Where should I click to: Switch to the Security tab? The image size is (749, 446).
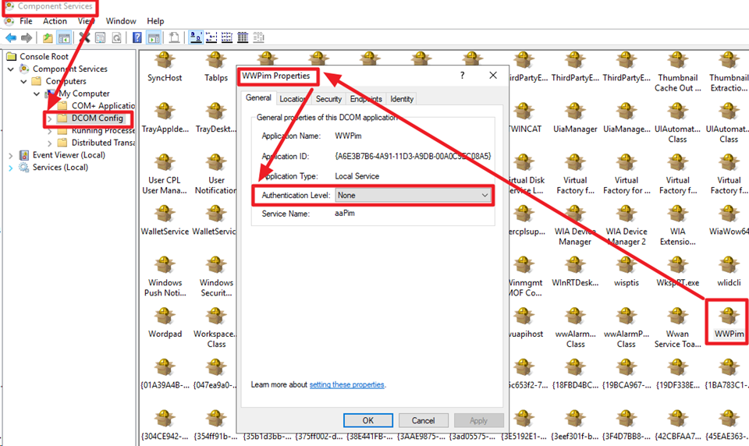coord(328,99)
